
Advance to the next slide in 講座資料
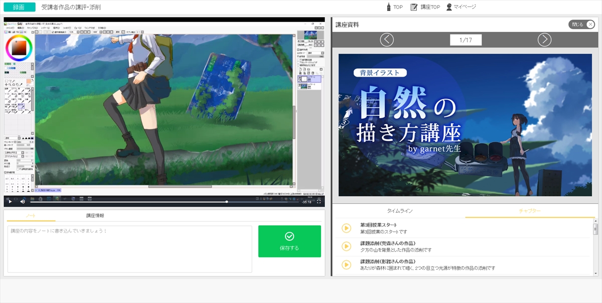point(544,40)
